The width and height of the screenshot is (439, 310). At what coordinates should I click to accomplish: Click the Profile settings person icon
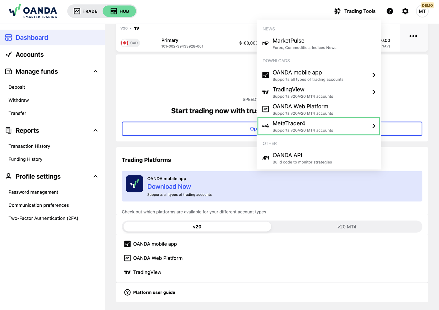coord(8,176)
